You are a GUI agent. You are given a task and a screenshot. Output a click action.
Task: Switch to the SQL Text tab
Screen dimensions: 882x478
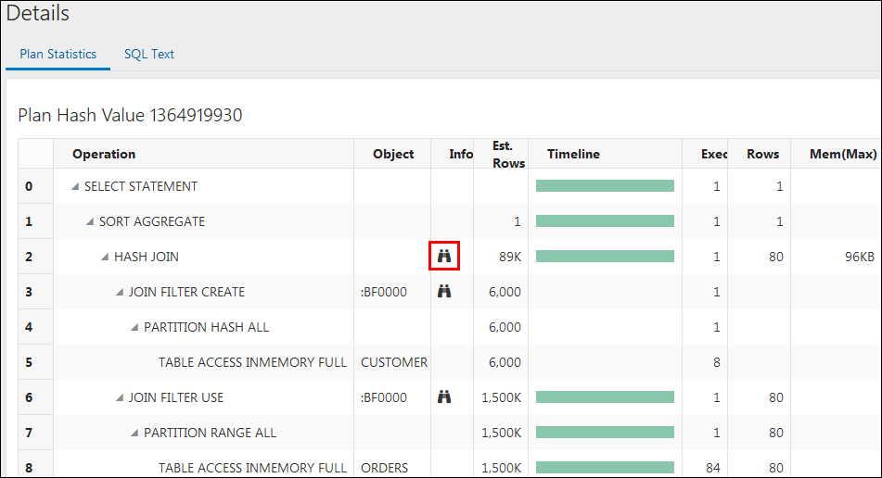click(149, 54)
